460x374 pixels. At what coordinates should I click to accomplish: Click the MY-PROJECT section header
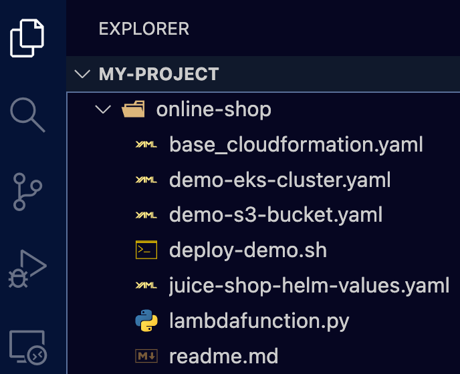click(x=263, y=74)
